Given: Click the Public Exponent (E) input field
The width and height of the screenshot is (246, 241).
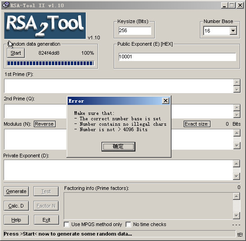Looking at the screenshot, I should (x=177, y=57).
